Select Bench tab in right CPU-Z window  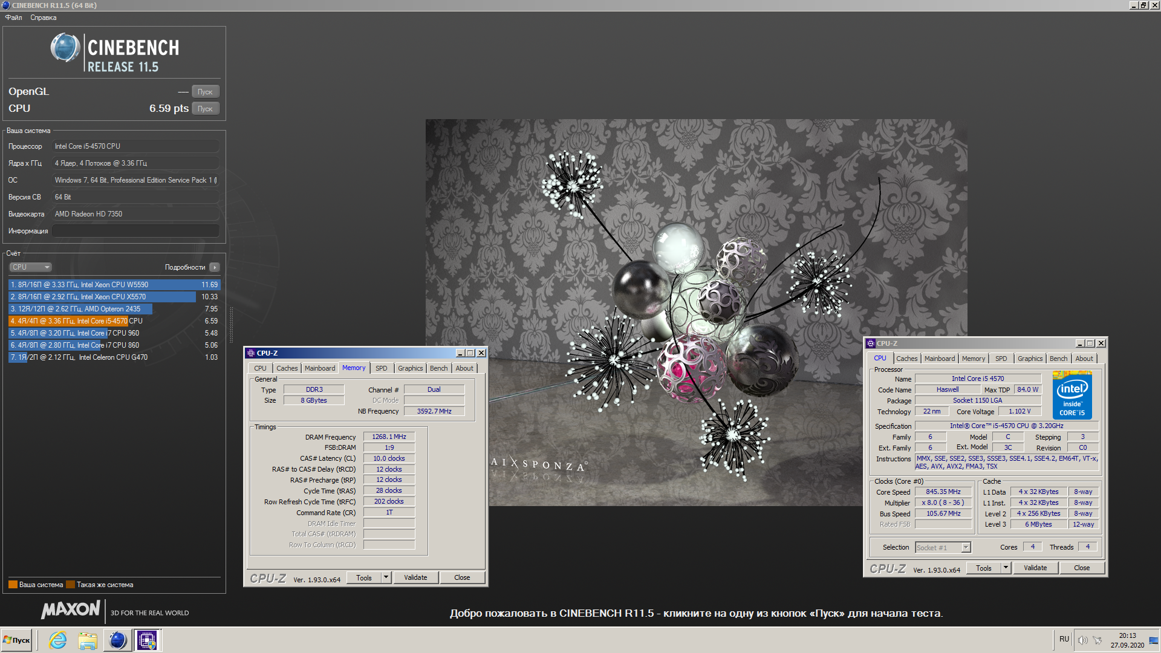[1059, 359]
